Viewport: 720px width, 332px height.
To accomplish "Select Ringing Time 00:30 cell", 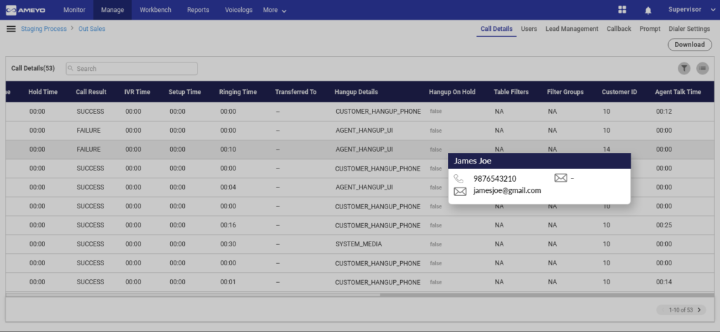I will [x=228, y=244].
